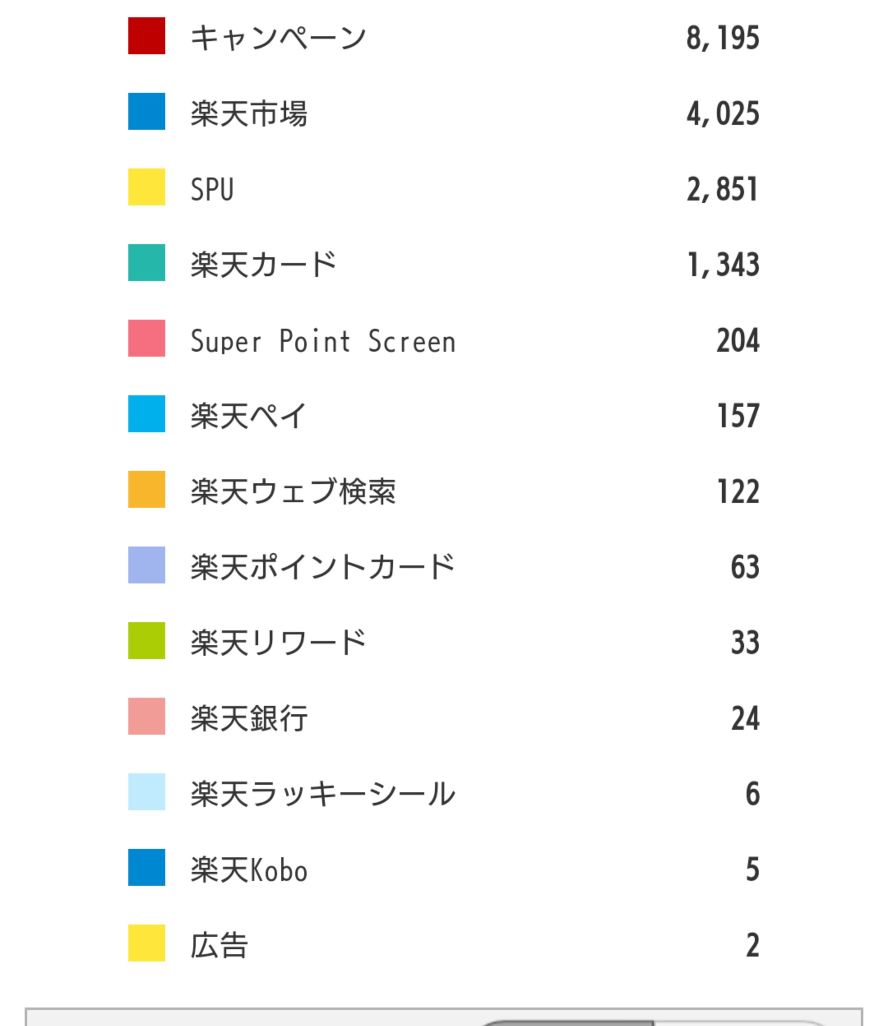Select the lavender 楽天ポイントカード color square
The width and height of the screenshot is (888, 1026).
147,565
